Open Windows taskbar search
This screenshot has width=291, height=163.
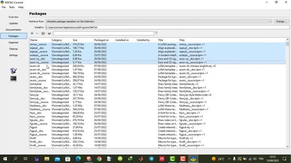coord(15,159)
